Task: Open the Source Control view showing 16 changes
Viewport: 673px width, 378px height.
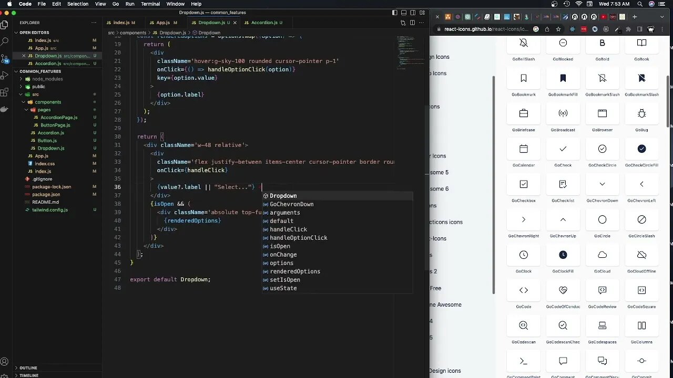Action: pyautogui.click(x=5, y=58)
